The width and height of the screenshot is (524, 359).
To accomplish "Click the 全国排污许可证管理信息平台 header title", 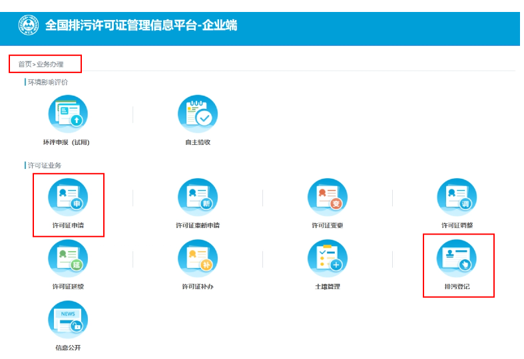I will [141, 26].
